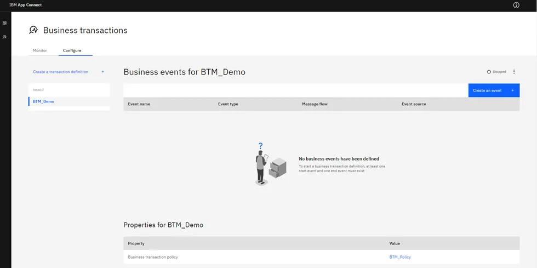The image size is (537, 268).
Task: Click the Event name column header
Action: tap(139, 104)
